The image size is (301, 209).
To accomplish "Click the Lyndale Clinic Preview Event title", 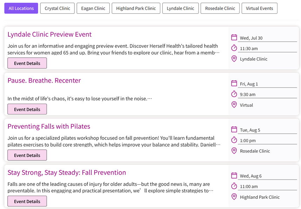I will [49, 34].
